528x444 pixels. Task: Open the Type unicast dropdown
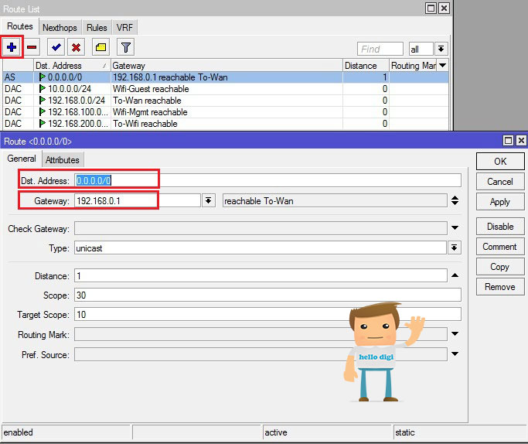pyautogui.click(x=455, y=248)
